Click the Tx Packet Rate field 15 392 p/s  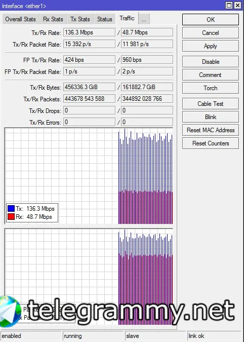(x=89, y=44)
